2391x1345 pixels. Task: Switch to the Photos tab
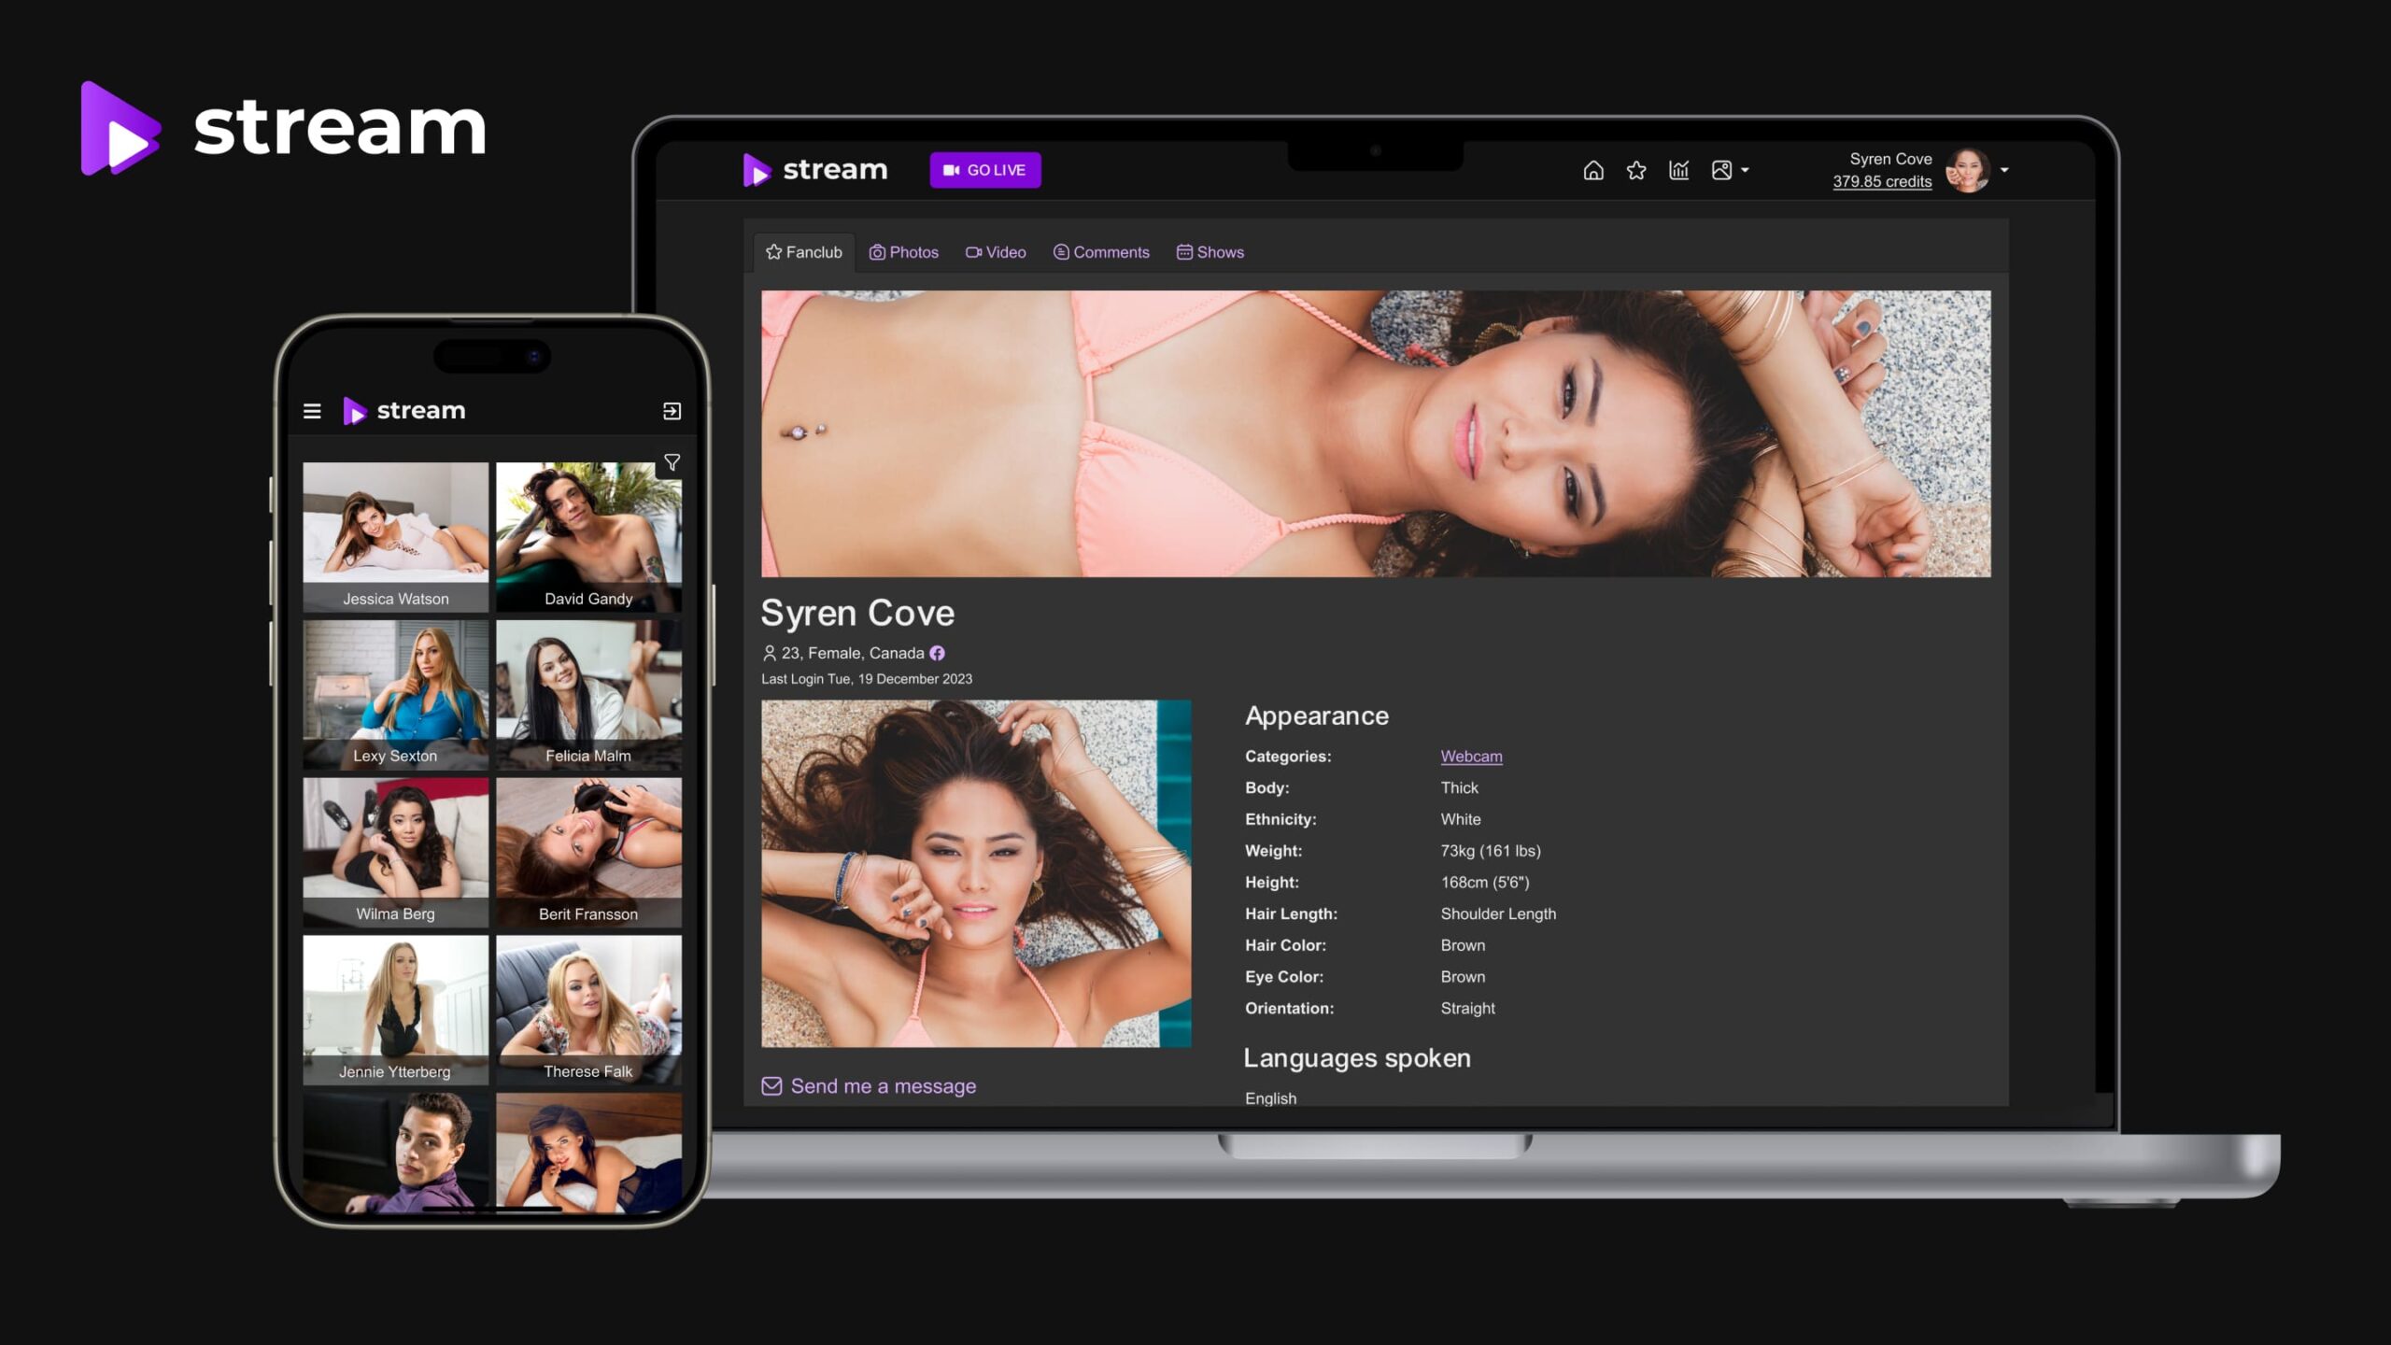pyautogui.click(x=904, y=251)
